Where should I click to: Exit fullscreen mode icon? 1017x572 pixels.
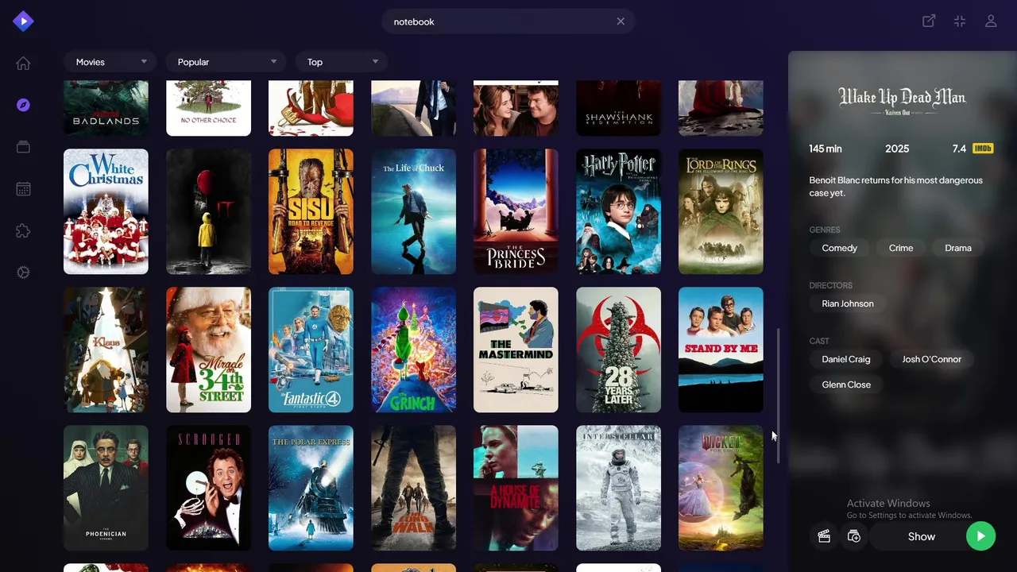pos(960,21)
